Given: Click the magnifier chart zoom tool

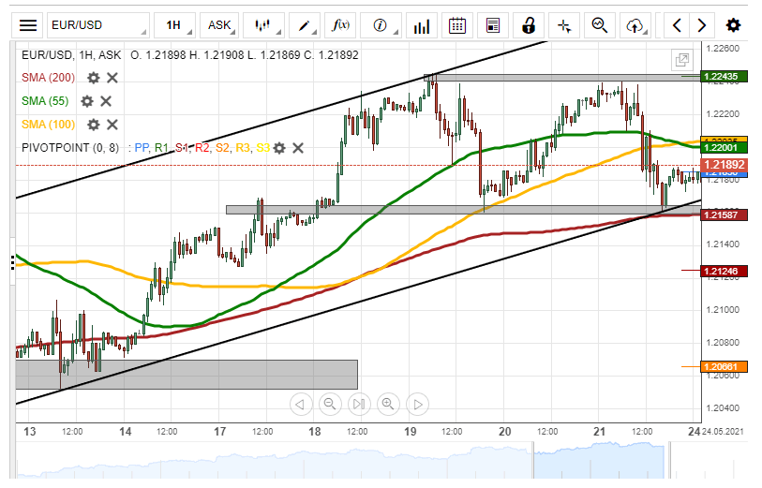Looking at the screenshot, I should tap(600, 25).
